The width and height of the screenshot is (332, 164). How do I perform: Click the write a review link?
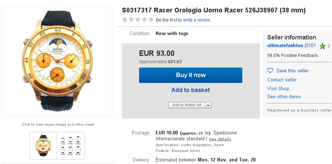197,20
